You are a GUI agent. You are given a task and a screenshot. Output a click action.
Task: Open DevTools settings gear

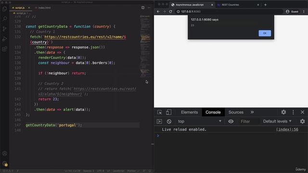[x=283, y=112]
